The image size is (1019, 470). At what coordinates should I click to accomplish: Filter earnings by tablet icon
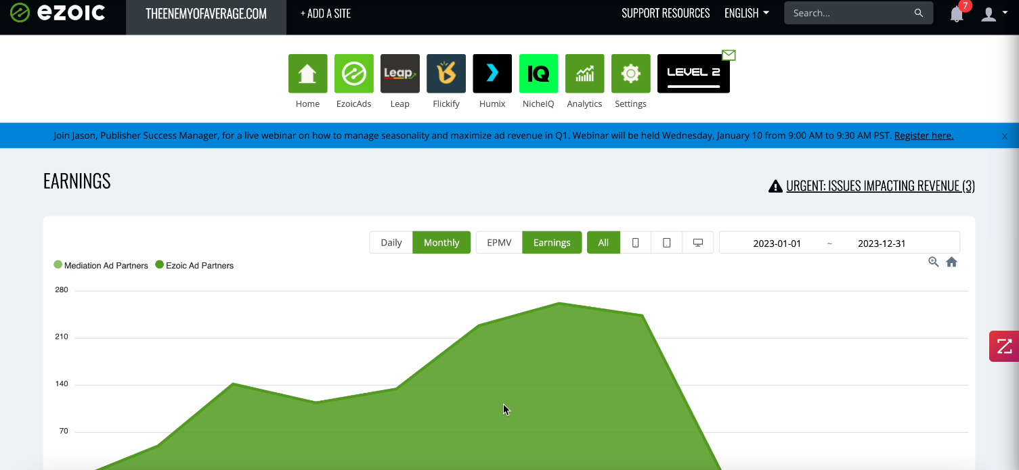click(x=666, y=243)
